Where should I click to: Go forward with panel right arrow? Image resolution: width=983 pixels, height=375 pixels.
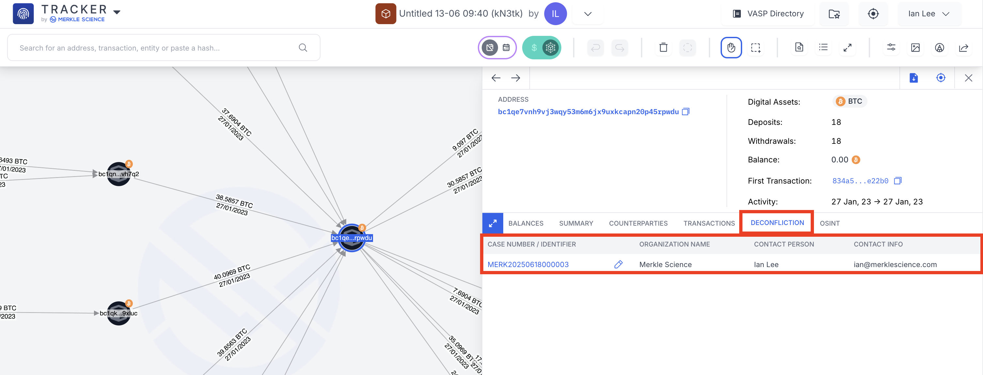tap(516, 78)
